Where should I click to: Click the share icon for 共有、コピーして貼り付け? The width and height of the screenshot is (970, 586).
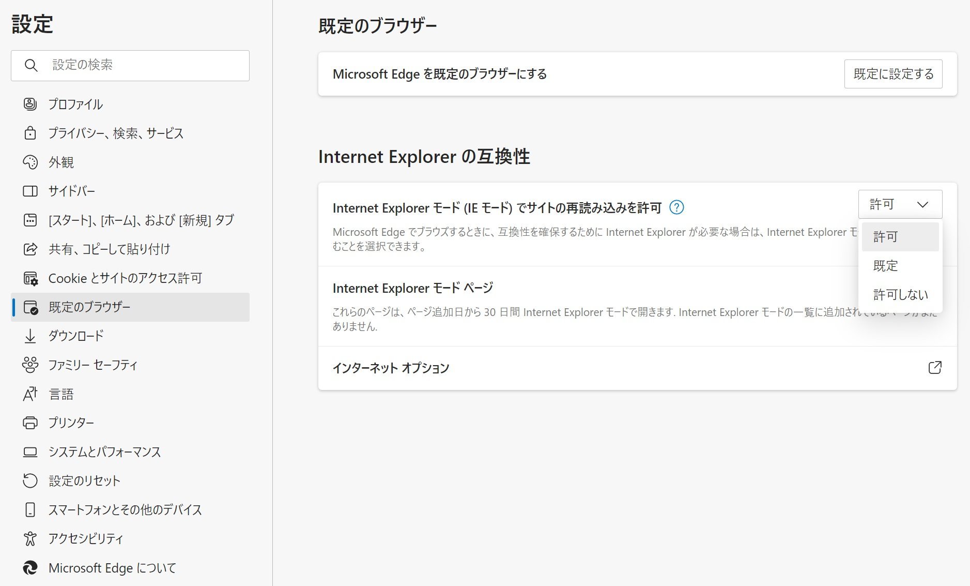[x=30, y=249]
